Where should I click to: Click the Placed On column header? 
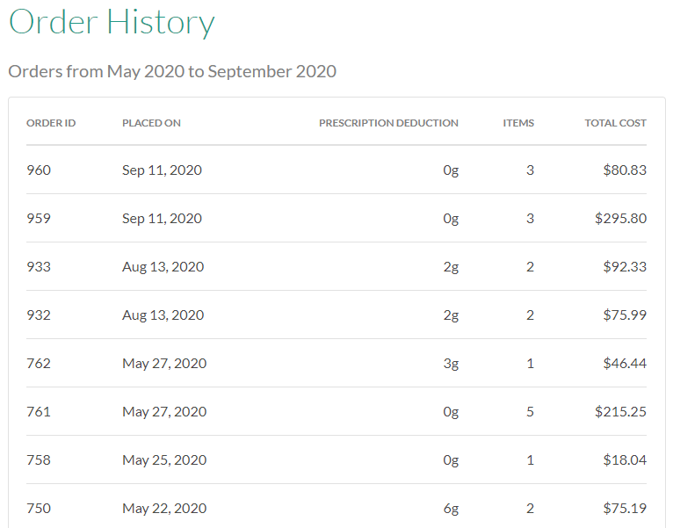pyautogui.click(x=151, y=123)
